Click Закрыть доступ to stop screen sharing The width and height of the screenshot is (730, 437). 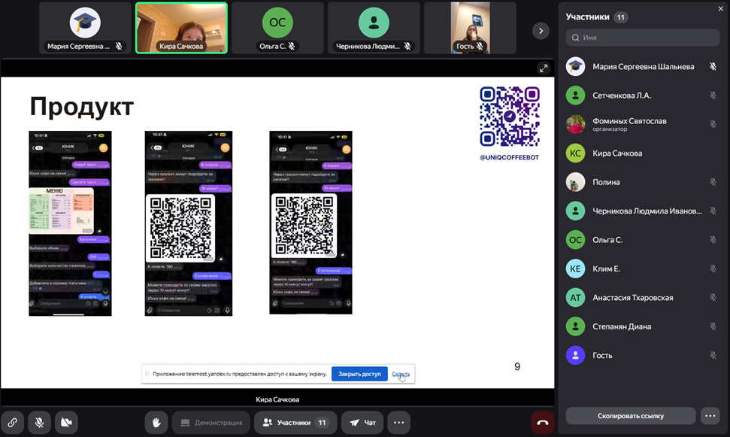pyautogui.click(x=359, y=374)
